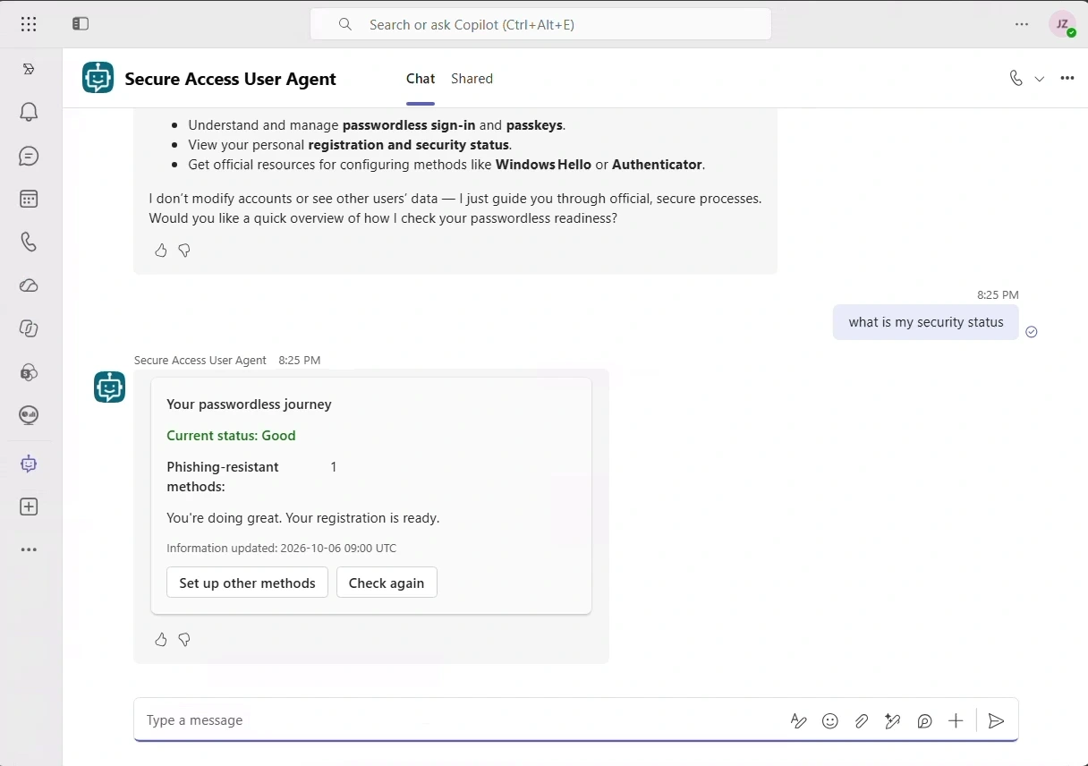Image resolution: width=1088 pixels, height=766 pixels.
Task: Open the Actions and apps plus in the compose box
Action: coord(956,720)
